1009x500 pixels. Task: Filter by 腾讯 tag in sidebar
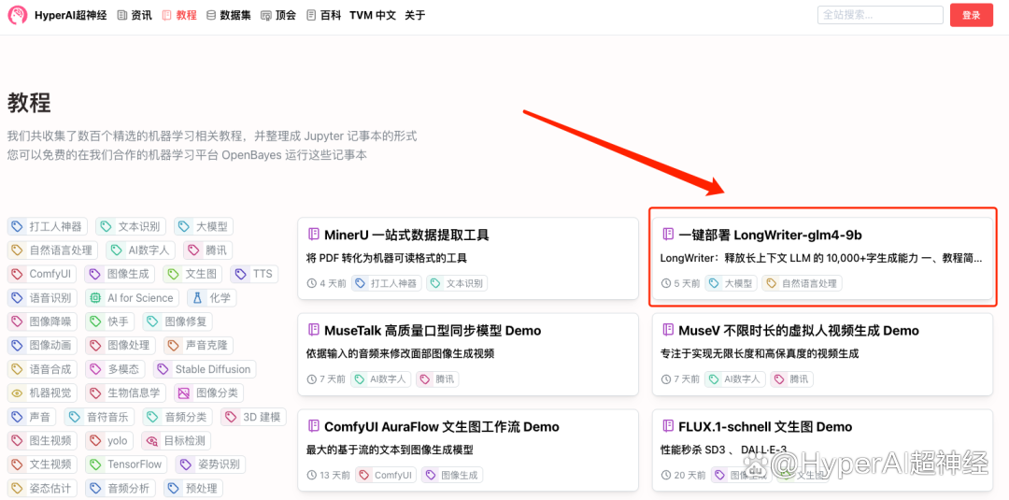(207, 250)
